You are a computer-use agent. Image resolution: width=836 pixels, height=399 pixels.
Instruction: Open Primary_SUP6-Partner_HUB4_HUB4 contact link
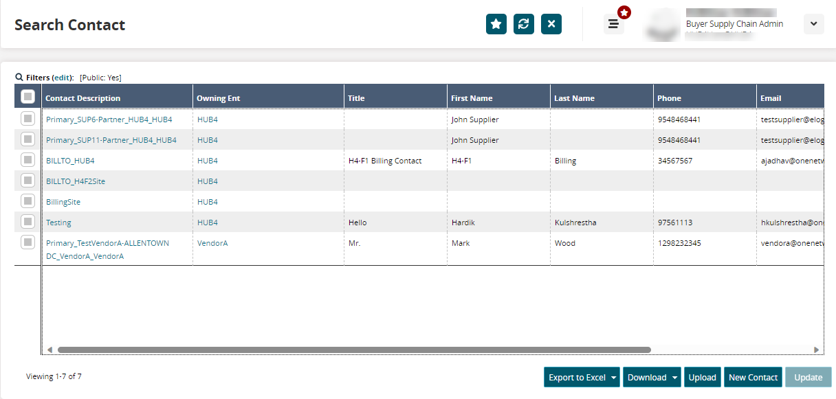[109, 119]
